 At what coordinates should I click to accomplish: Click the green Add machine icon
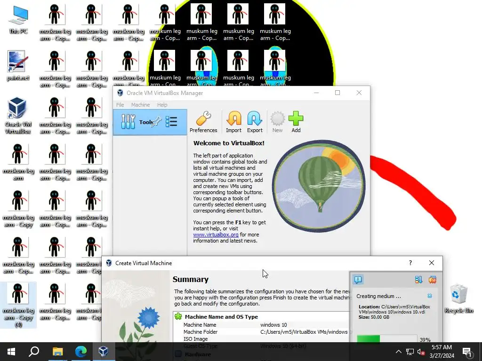coord(296,122)
